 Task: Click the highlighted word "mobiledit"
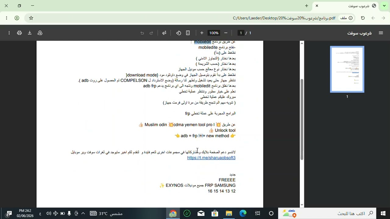[202, 42]
